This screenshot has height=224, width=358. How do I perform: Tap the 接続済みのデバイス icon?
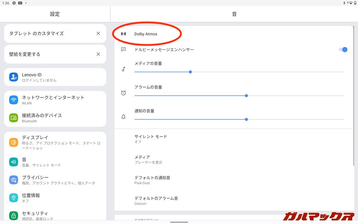coord(14,118)
